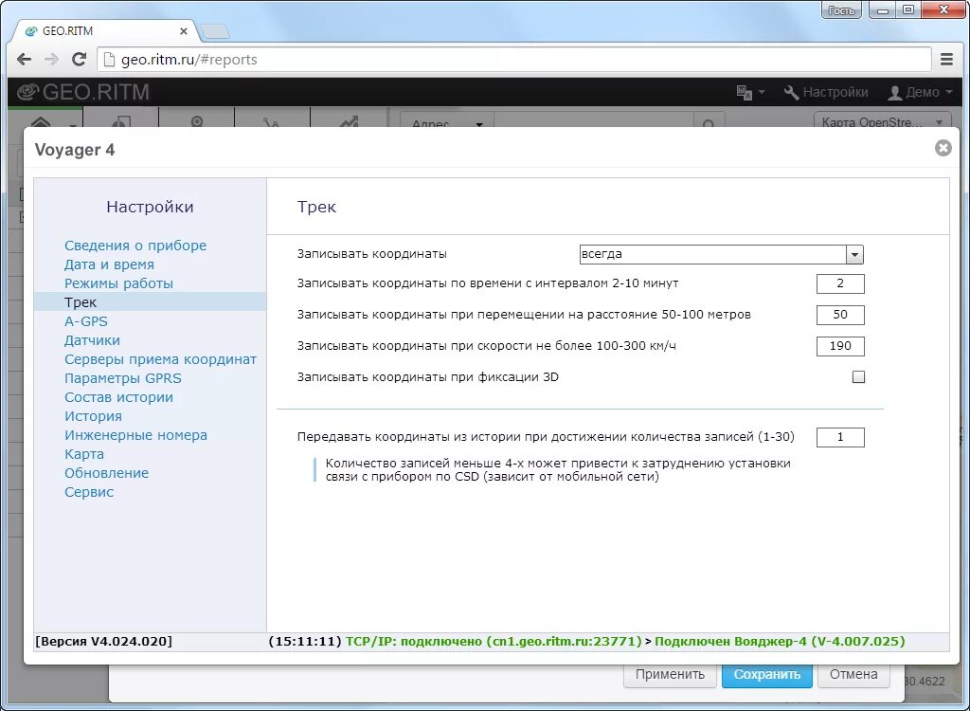Click Подключен Вояджер-4 status text
Viewport: 970px width, 711px height.
780,641
